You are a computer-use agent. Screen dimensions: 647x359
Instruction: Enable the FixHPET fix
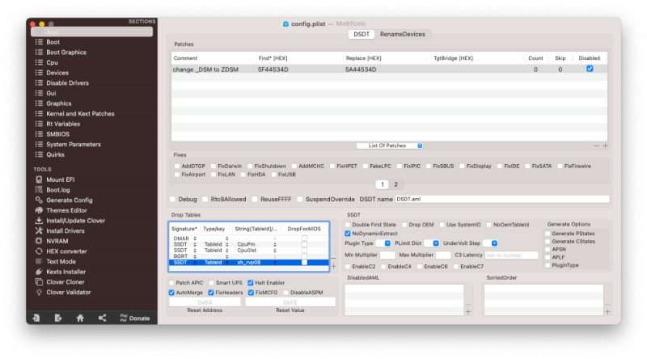[332, 166]
